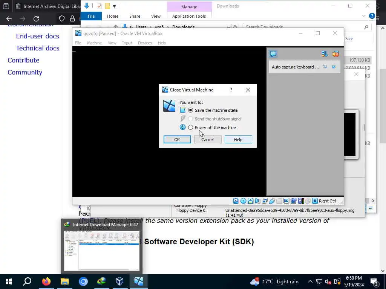Image resolution: width=386 pixels, height=289 pixels.
Task: Click the shield tracking protection icon
Action: [61, 19]
